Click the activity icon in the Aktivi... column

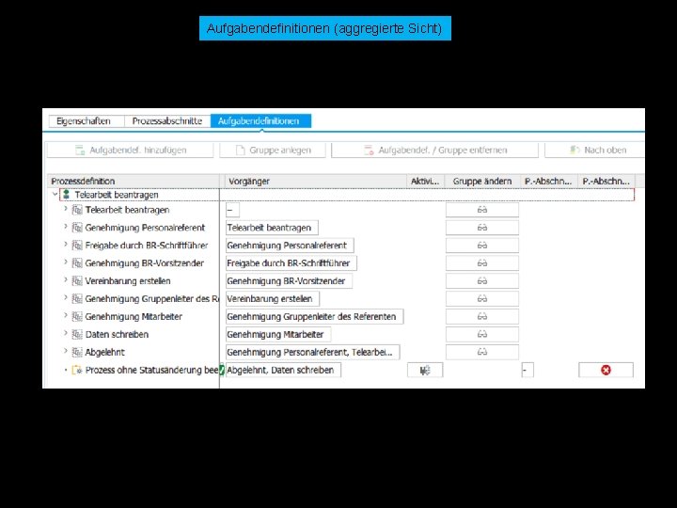pyautogui.click(x=425, y=371)
